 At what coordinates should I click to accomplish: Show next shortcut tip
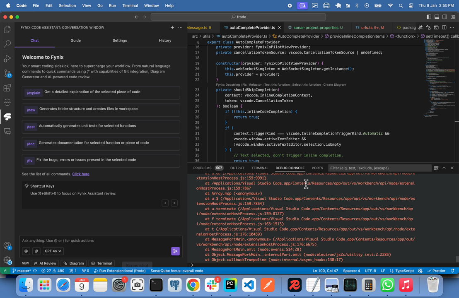pyautogui.click(x=174, y=203)
